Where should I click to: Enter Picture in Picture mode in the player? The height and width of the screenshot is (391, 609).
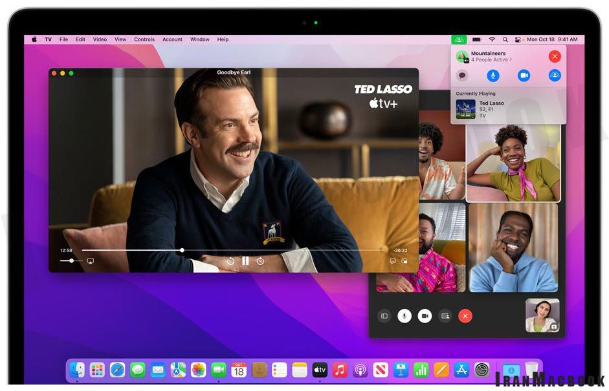pos(405,260)
